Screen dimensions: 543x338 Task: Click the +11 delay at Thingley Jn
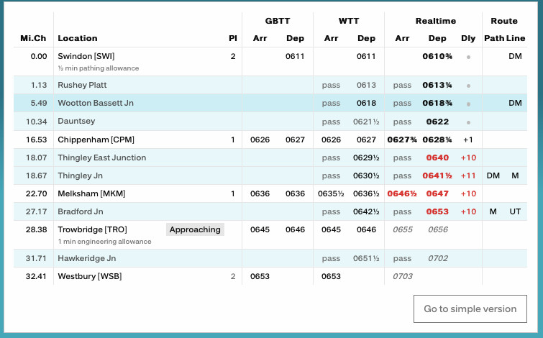468,175
